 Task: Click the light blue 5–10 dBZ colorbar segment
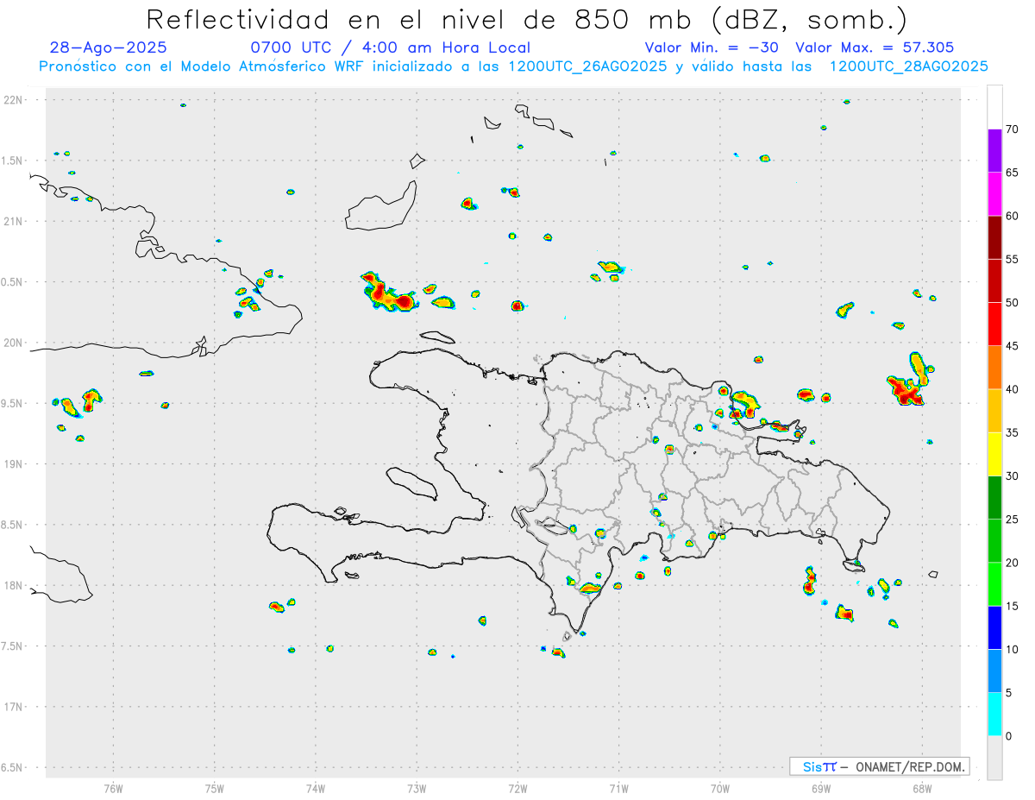tap(994, 671)
